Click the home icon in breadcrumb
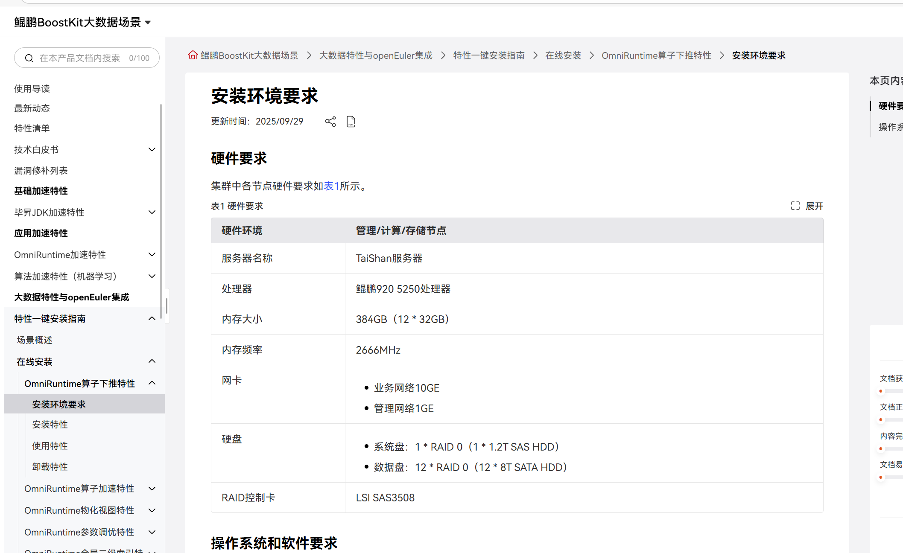This screenshot has width=903, height=553. click(193, 55)
